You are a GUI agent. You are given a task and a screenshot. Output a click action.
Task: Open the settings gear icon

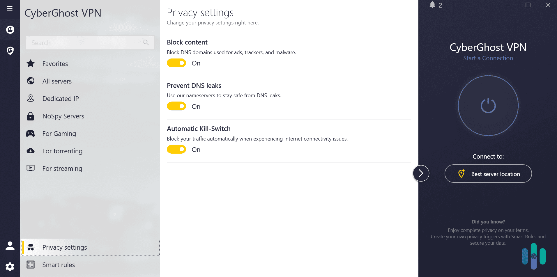coord(10,267)
